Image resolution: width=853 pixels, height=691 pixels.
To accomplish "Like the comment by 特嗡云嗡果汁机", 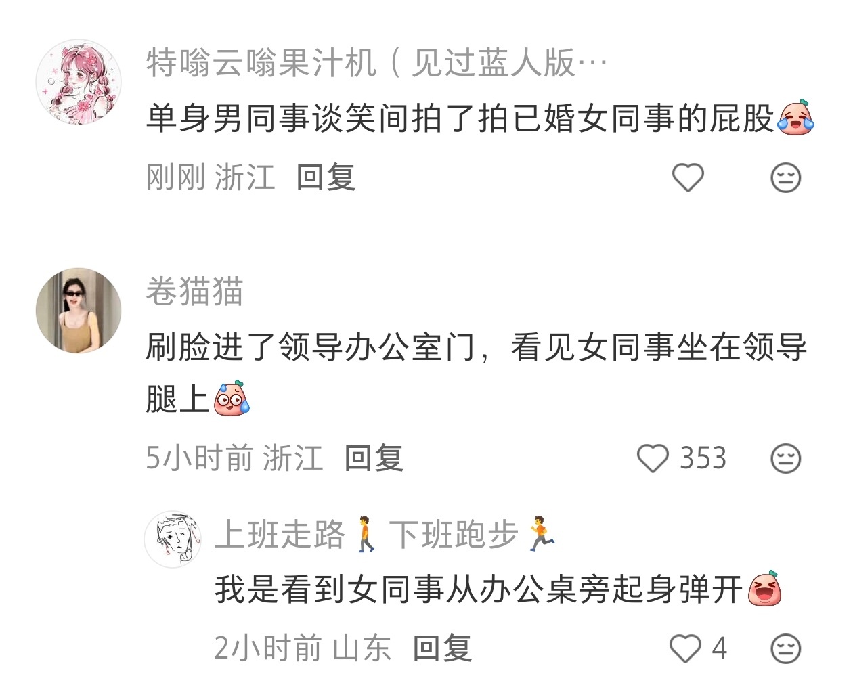I will click(x=688, y=177).
